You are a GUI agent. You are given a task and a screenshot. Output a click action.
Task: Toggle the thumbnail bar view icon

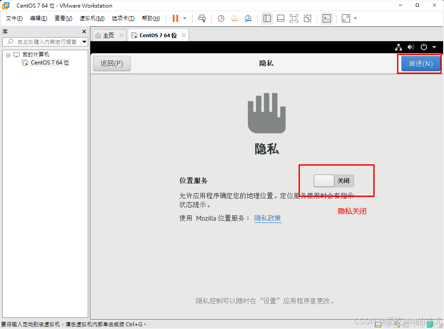281,18
